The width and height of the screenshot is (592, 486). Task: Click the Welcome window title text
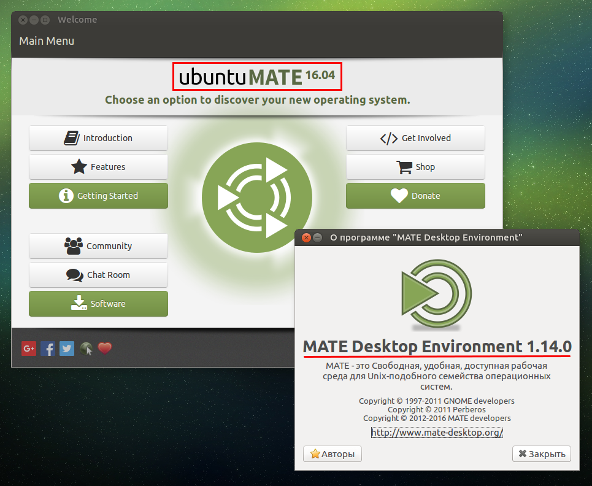[x=77, y=20]
